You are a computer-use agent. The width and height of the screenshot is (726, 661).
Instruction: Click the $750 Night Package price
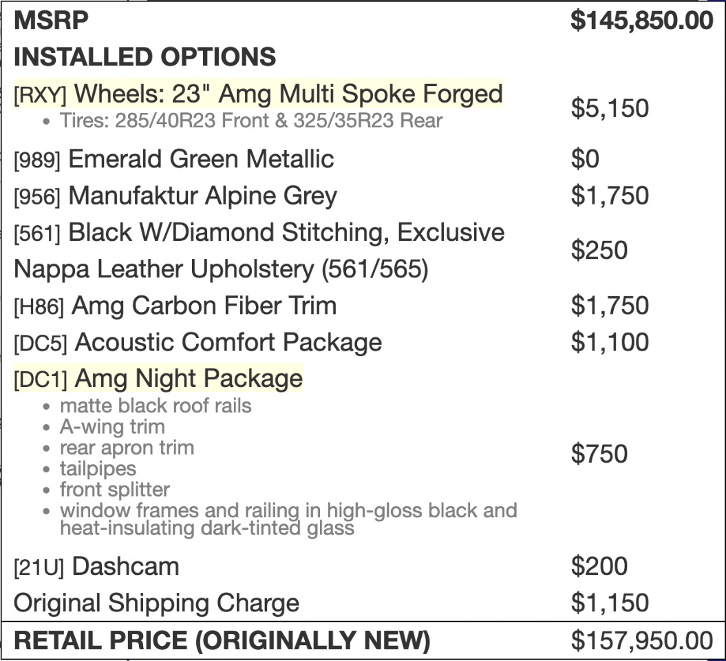tap(599, 454)
